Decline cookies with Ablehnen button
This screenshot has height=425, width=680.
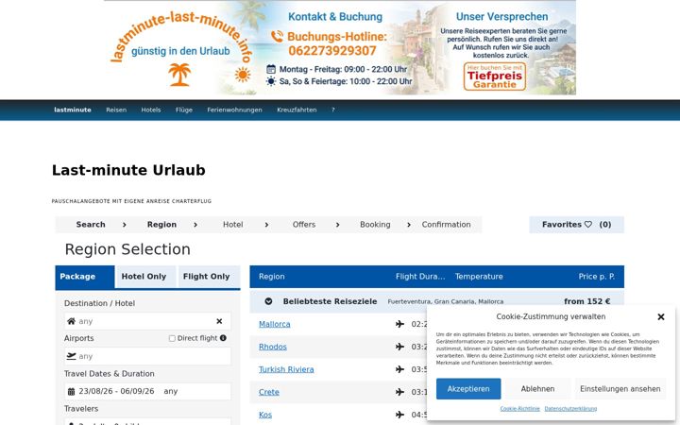[537, 388]
